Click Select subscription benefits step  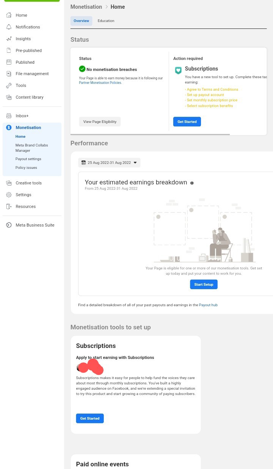[209, 106]
